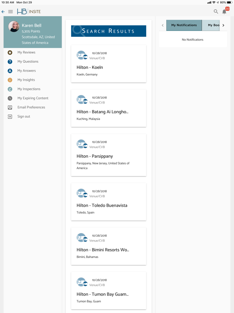Open search with magnifier icon
The image size is (234, 313).
216,11
